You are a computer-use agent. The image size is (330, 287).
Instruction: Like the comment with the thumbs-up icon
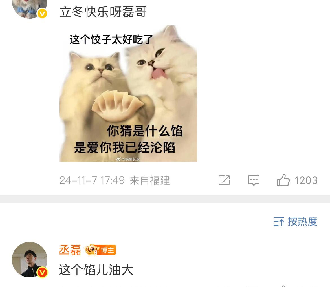point(283,180)
